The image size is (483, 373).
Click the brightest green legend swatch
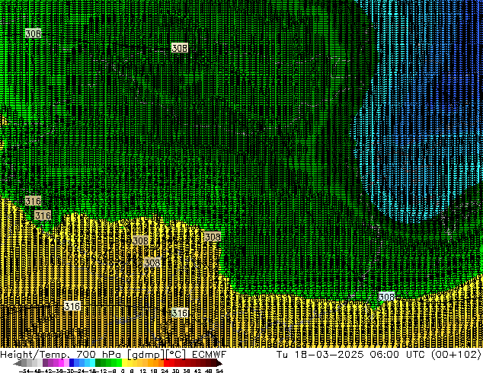(119, 363)
